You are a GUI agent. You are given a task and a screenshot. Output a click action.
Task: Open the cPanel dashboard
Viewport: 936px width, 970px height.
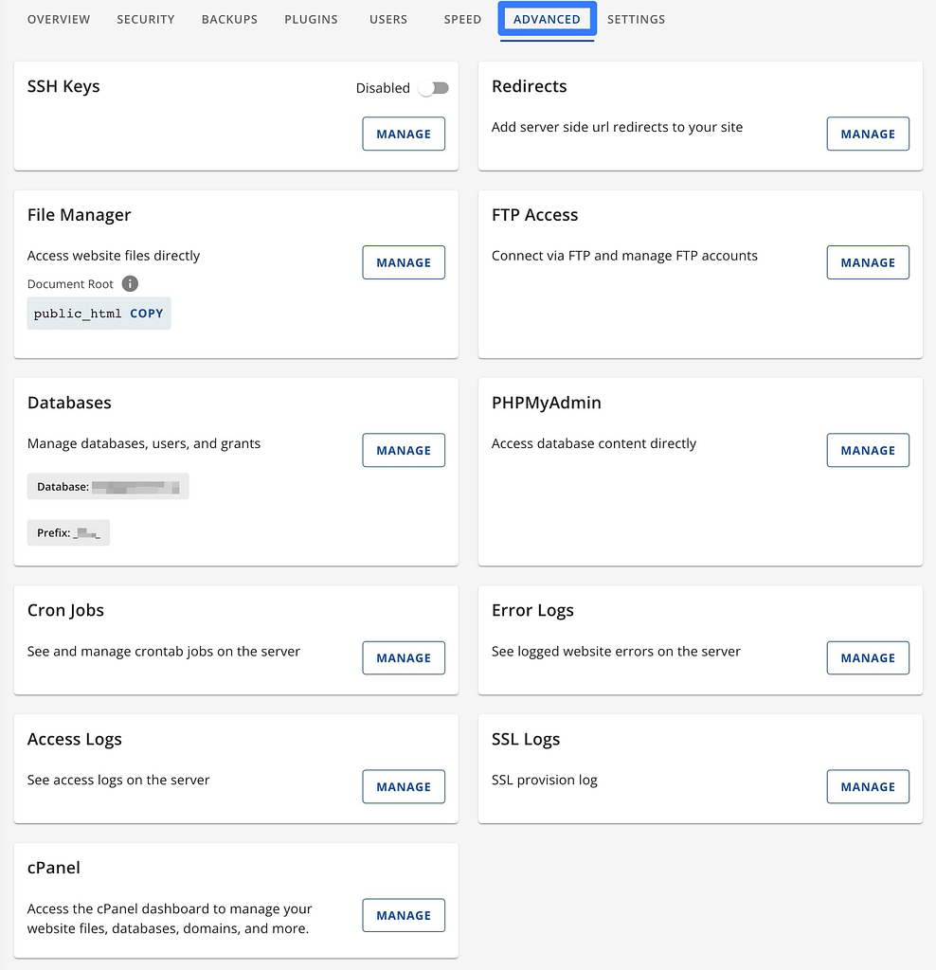[x=404, y=915]
